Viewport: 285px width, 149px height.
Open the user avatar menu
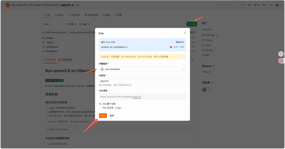277,5
